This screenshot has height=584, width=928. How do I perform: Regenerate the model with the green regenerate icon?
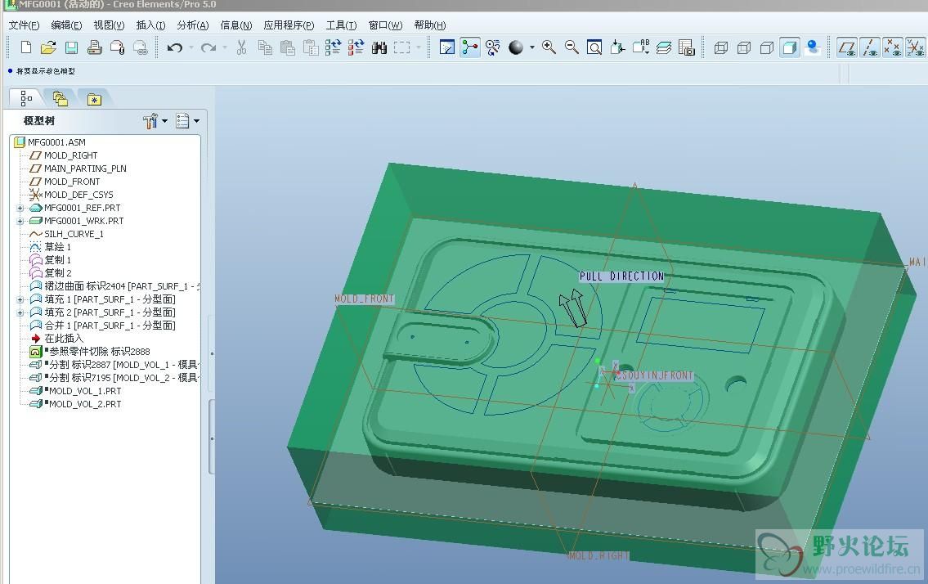pos(334,47)
